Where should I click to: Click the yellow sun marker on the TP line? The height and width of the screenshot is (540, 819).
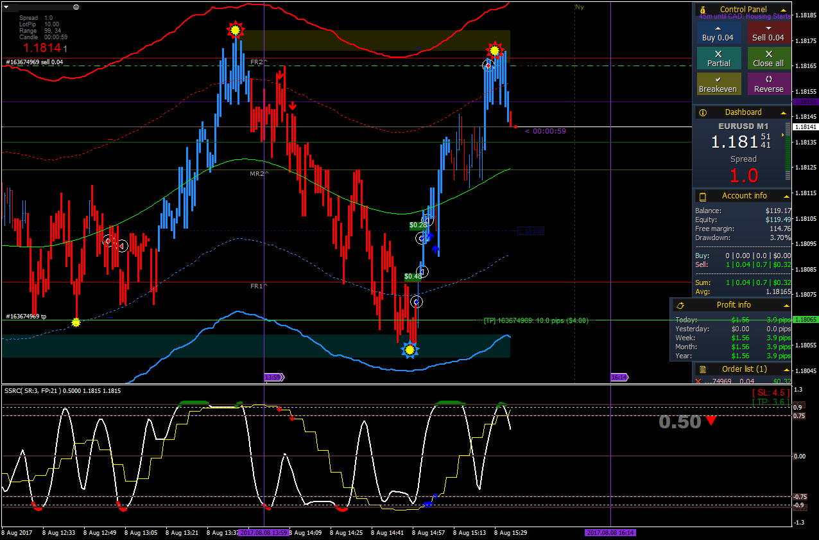76,322
